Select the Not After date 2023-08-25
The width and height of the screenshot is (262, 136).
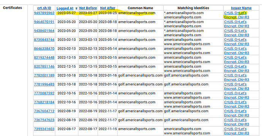[107, 13]
